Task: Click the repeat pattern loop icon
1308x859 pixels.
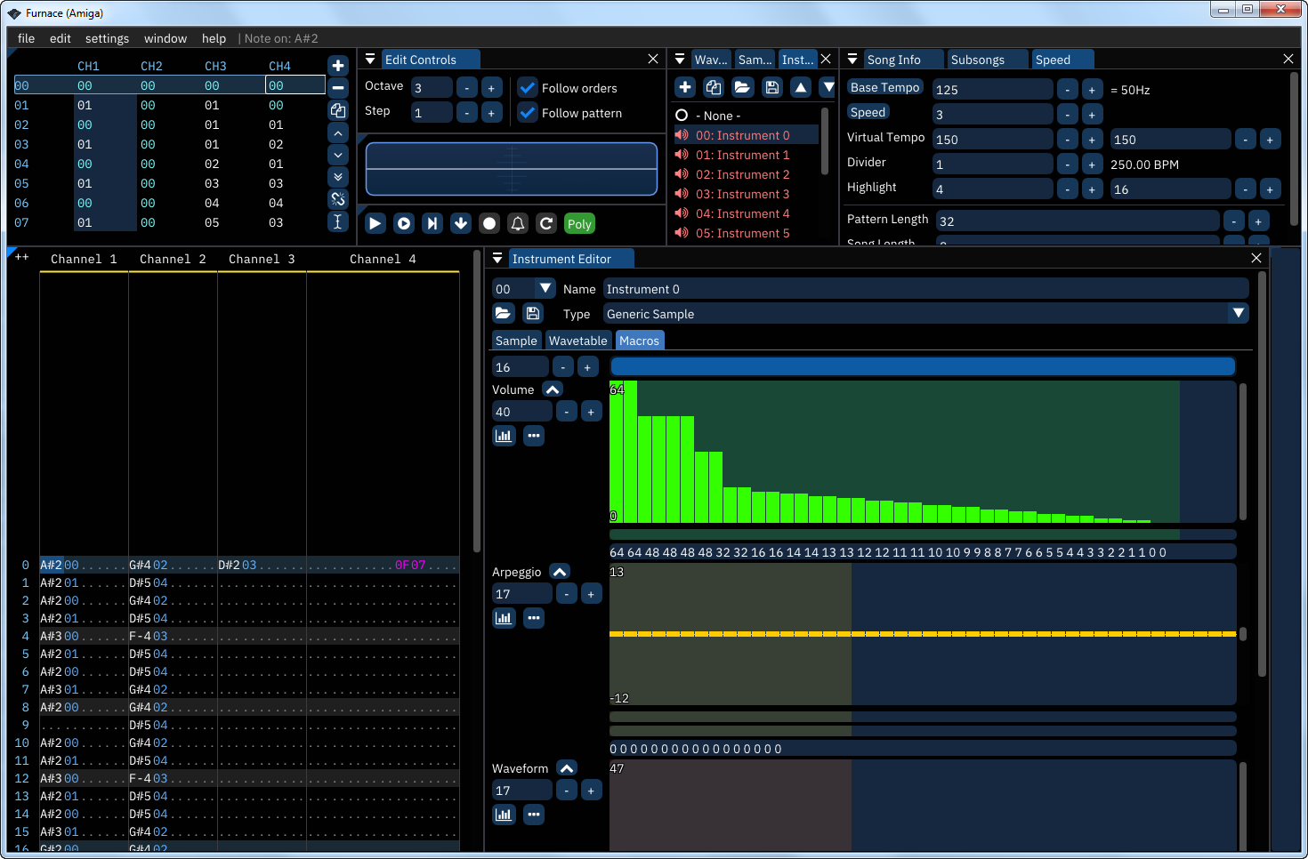Action: [546, 223]
